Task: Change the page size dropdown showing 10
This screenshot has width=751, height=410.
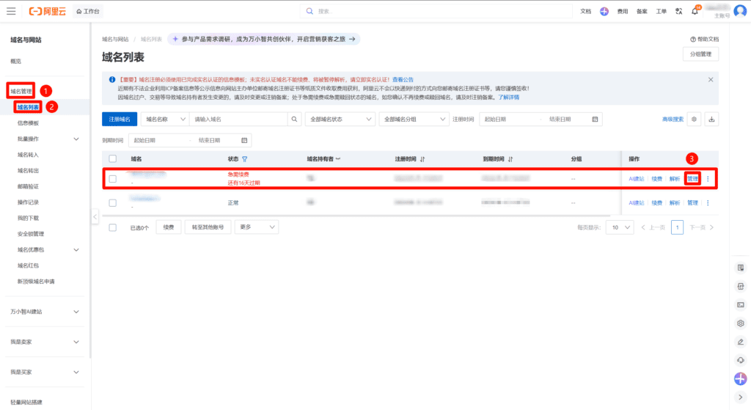Action: click(620, 227)
